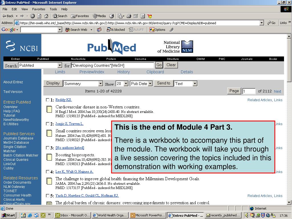Click the Stop loading icon
The image size is (292, 219).
tap(33, 16)
